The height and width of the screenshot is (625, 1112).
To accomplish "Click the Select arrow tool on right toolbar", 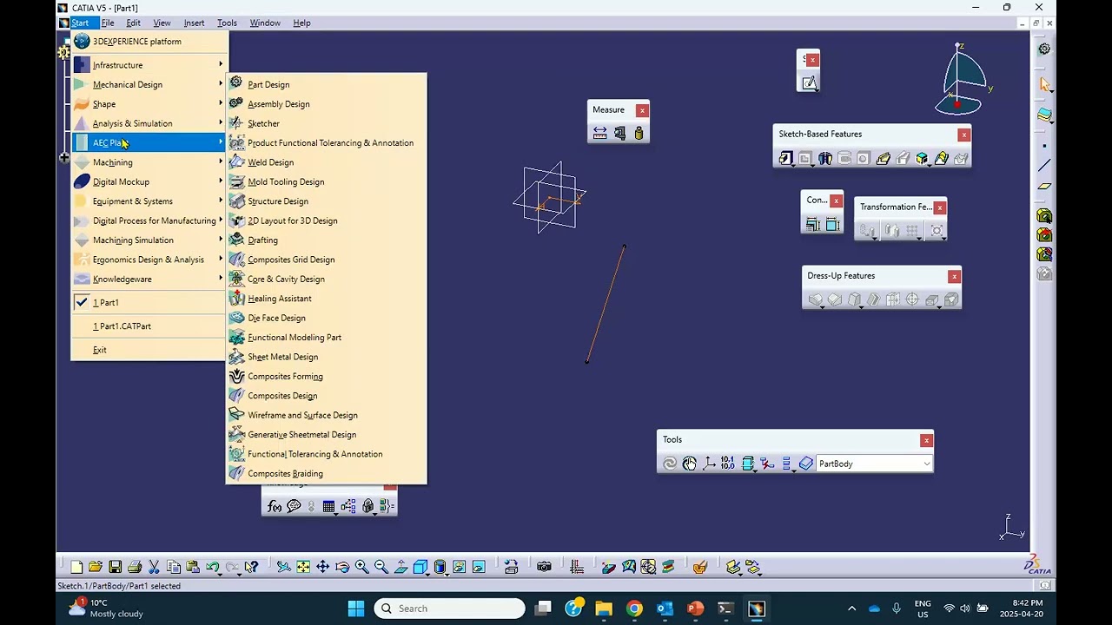I will (1044, 84).
